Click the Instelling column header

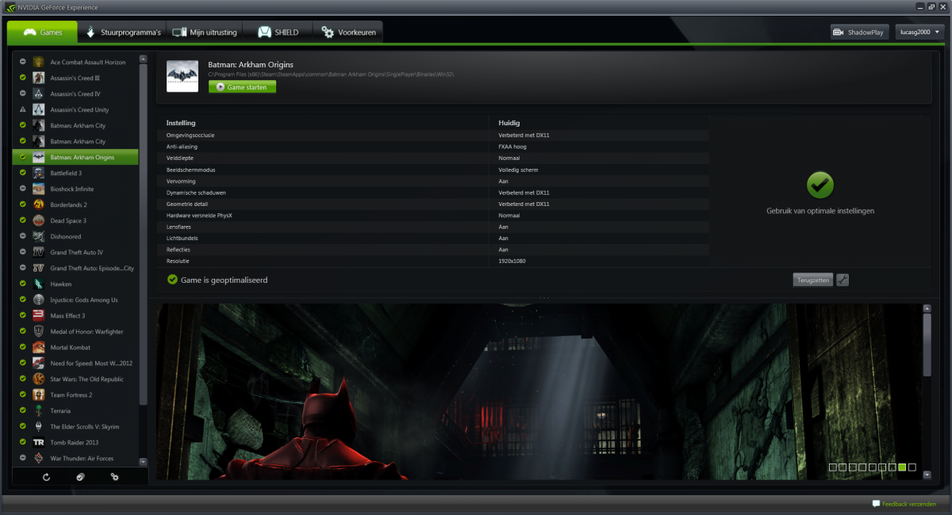point(181,123)
